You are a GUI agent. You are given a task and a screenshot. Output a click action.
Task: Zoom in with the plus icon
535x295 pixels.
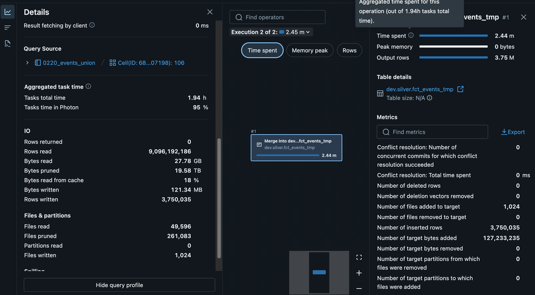click(x=359, y=273)
